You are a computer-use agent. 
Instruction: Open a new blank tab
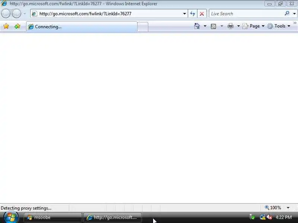click(143, 27)
